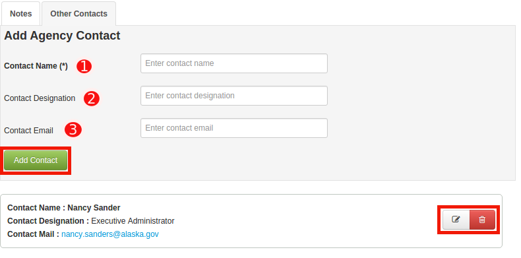Click the Contact Designation label in card
Screen dimensions: 521x258
48,221
